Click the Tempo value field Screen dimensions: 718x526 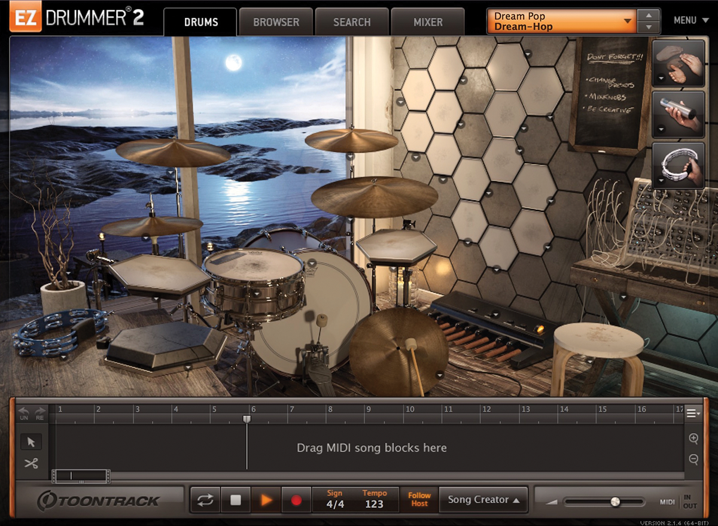point(374,504)
